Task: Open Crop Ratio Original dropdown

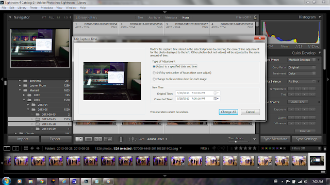Action: point(302,67)
